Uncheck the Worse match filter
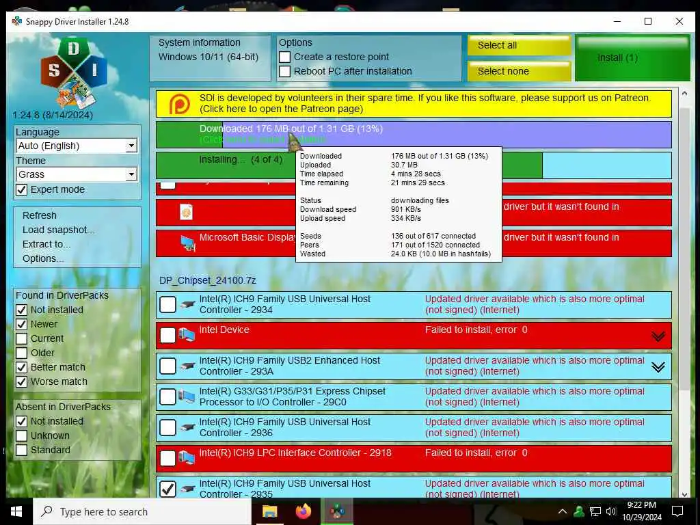The image size is (700, 525). coord(21,381)
